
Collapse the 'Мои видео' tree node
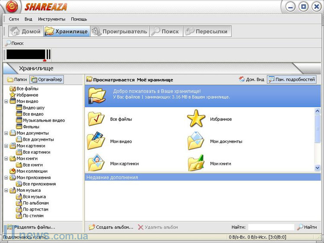pos(6,102)
